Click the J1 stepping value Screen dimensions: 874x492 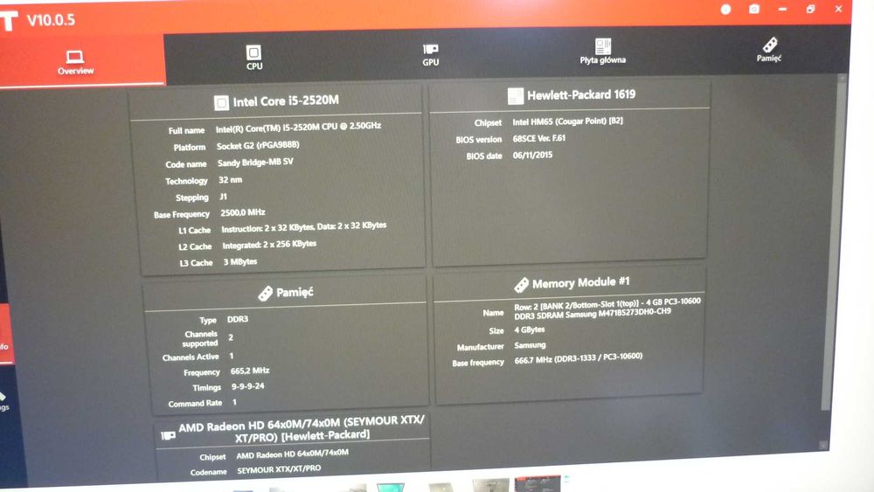223,197
